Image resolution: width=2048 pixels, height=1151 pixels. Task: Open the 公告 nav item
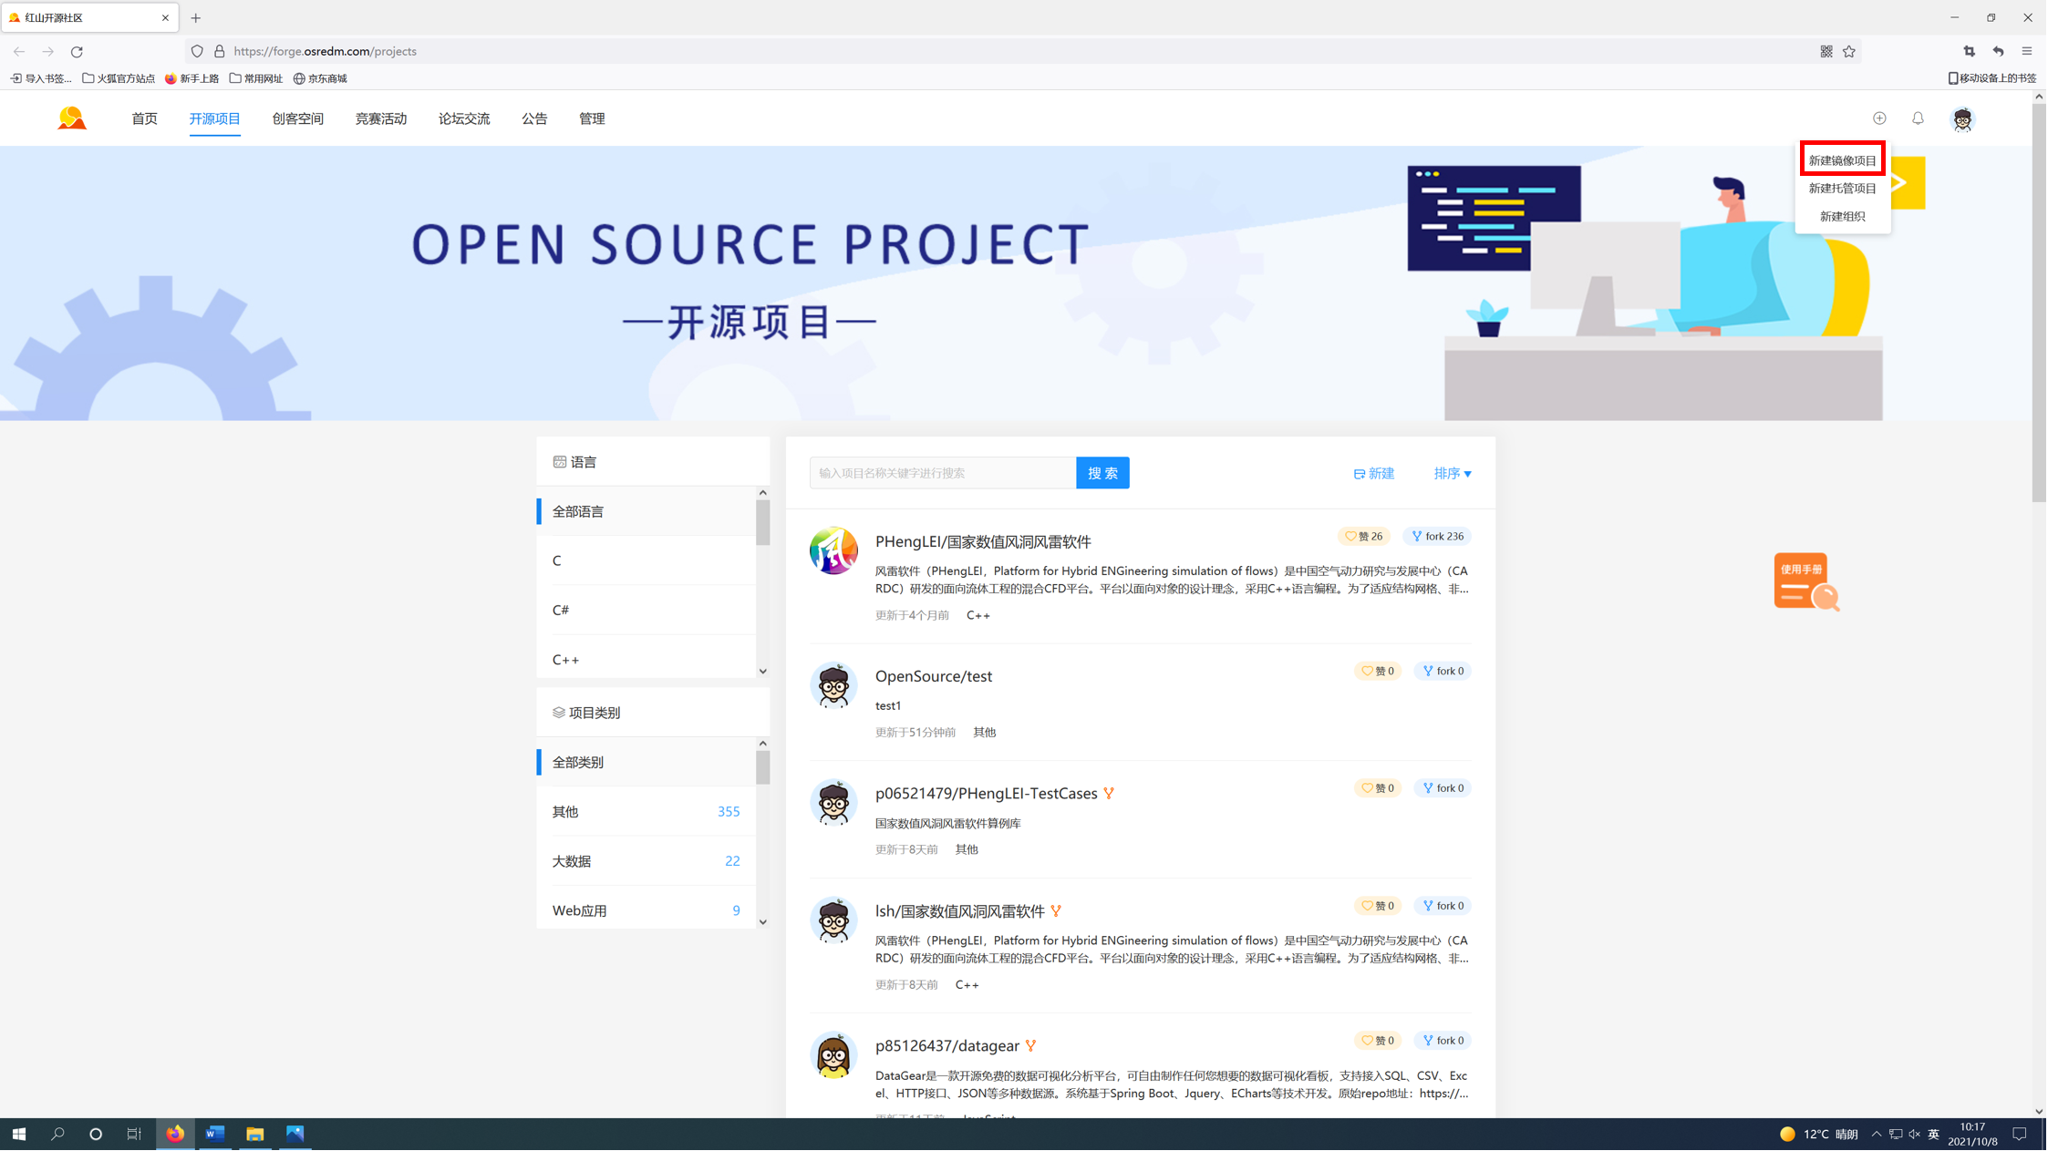(x=534, y=119)
